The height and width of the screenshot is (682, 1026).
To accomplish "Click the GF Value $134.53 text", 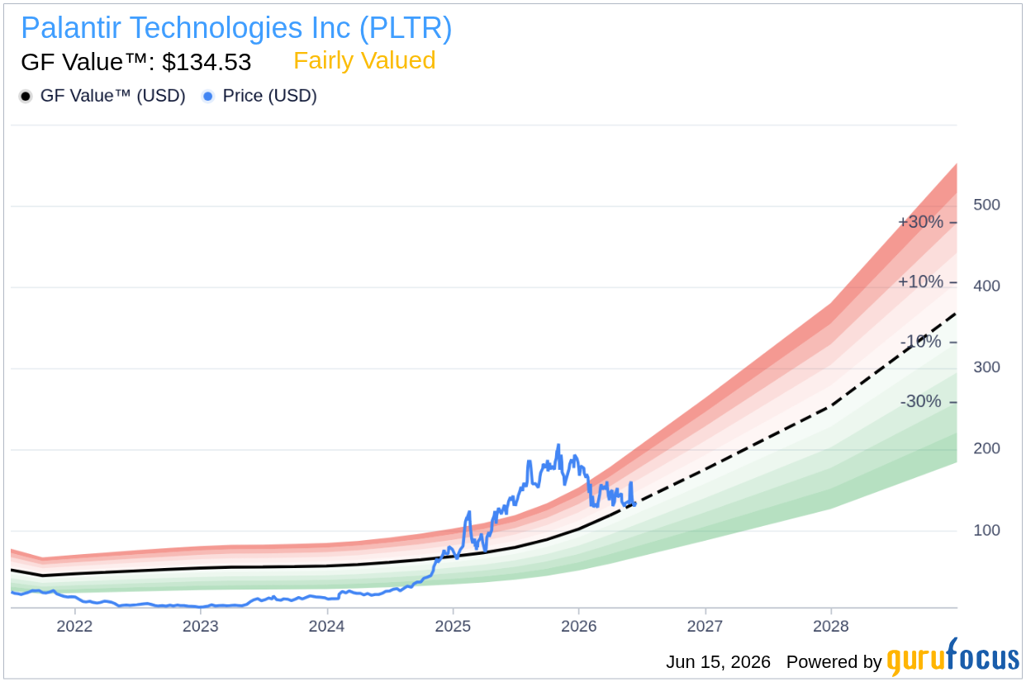I will coord(135,63).
